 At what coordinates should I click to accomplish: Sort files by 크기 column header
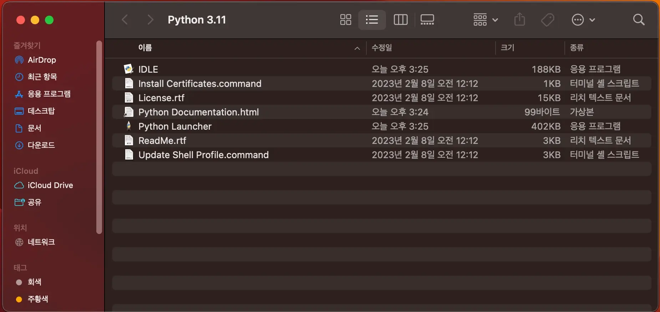[x=507, y=48]
